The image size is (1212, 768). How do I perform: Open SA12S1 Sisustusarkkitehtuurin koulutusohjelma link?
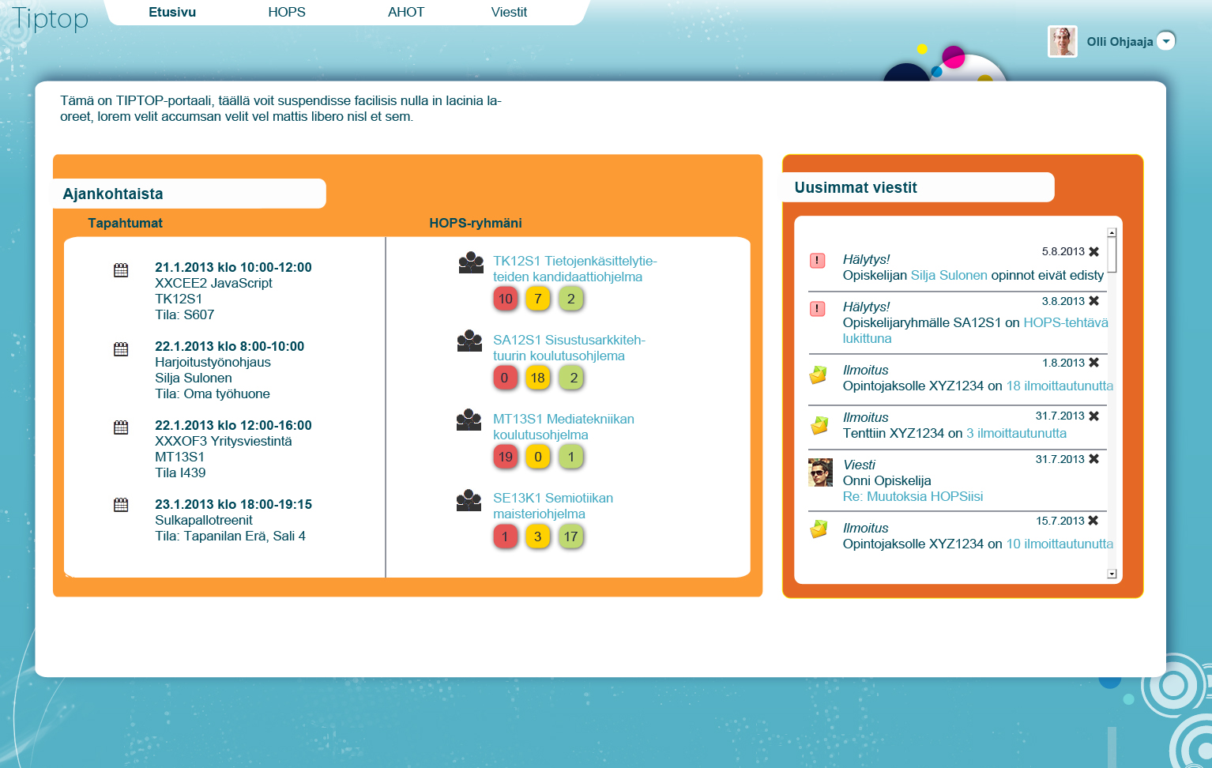[569, 348]
